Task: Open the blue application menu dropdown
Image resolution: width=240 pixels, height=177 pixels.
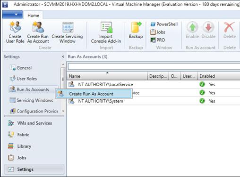Action: point(12,15)
